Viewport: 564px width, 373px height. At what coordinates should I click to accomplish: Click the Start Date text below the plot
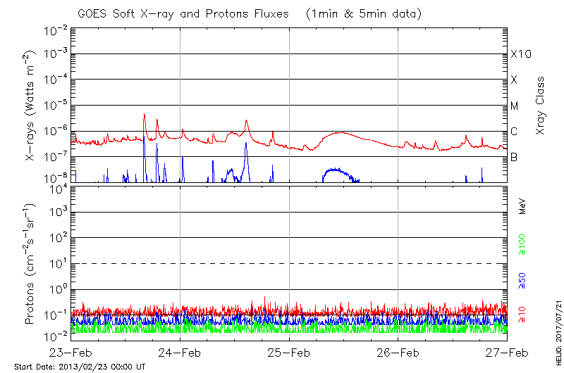click(80, 367)
